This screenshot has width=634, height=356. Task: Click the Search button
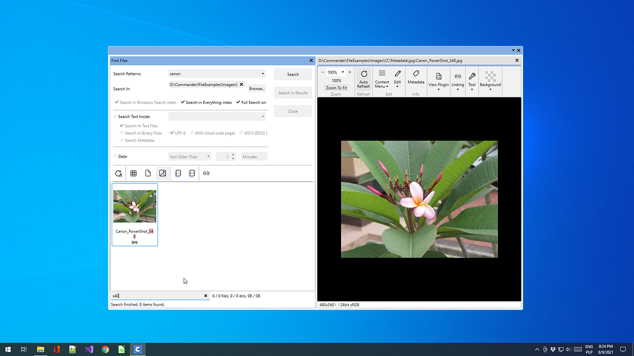pos(293,74)
